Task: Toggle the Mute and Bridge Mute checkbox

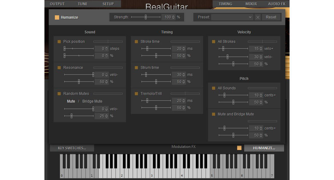Action: [214, 114]
